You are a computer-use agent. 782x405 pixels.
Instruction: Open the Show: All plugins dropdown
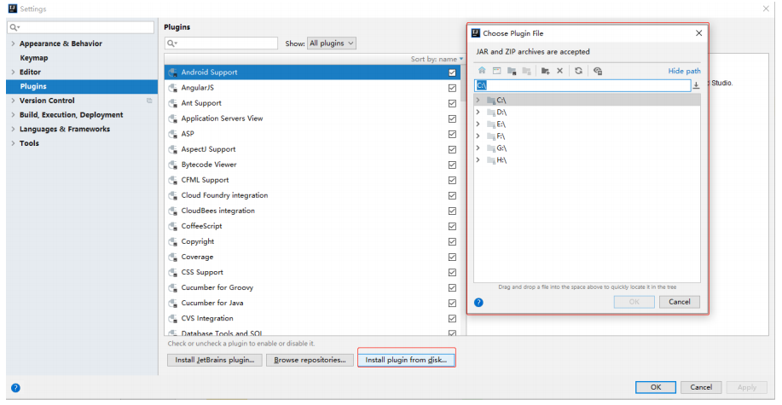coord(332,43)
